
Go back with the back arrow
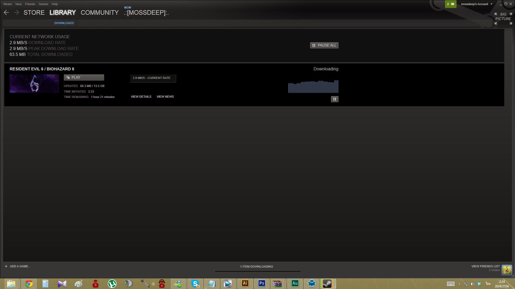point(6,13)
